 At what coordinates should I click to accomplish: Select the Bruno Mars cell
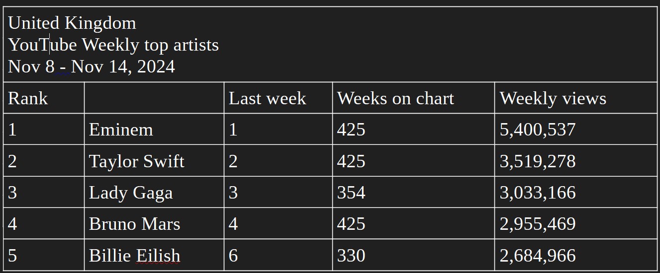tap(154, 223)
